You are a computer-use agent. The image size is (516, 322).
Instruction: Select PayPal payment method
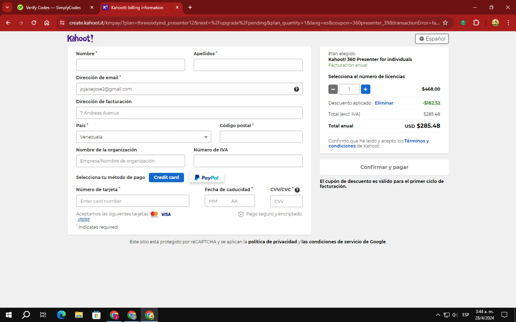pyautogui.click(x=206, y=177)
